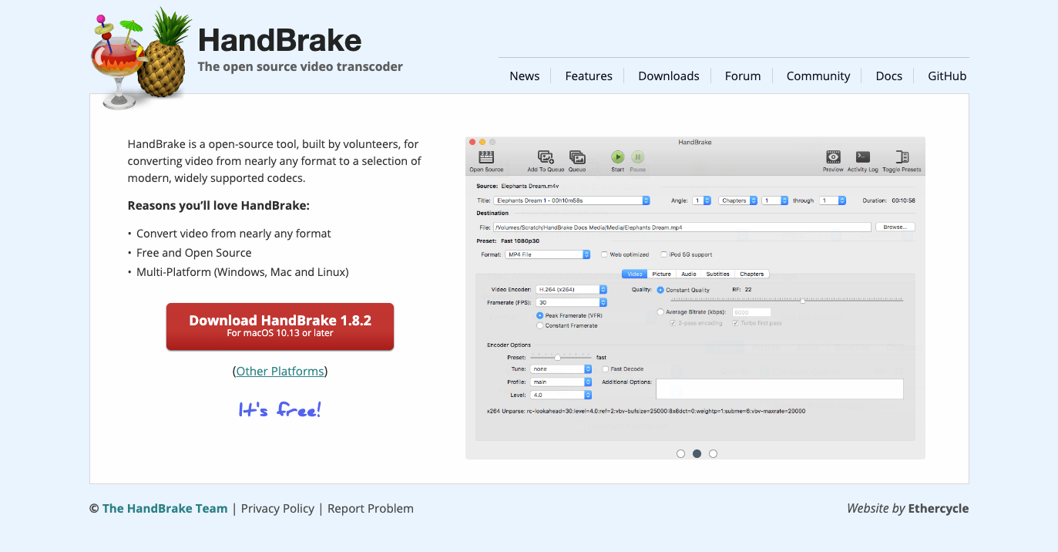Click the encoder Preset speed slider
This screenshot has width=1058, height=552.
point(561,358)
